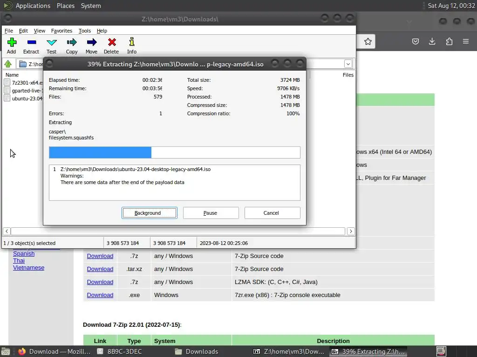
Task: Open the Firefox downloads arrow icon
Action: click(432, 41)
